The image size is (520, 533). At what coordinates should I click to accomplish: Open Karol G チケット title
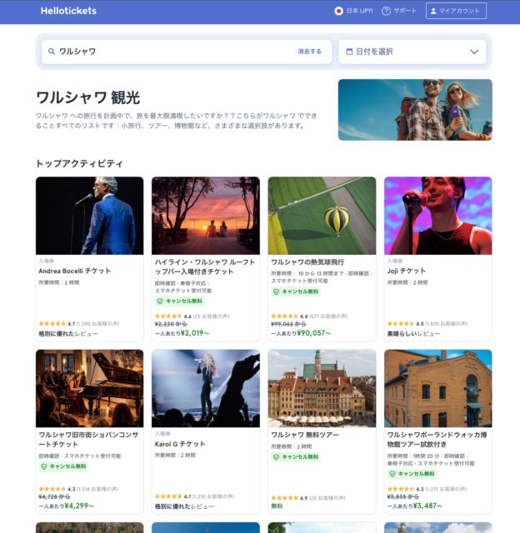coord(180,444)
